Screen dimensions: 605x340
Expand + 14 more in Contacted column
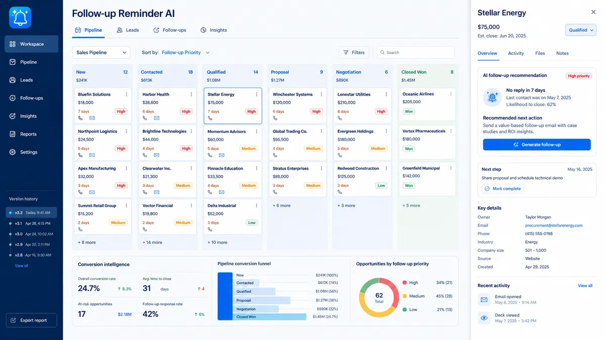[x=152, y=242]
